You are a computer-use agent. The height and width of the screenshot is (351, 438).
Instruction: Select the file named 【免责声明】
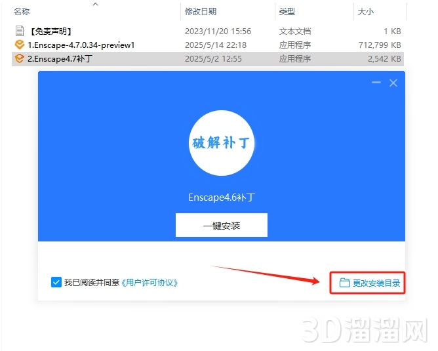pos(50,31)
